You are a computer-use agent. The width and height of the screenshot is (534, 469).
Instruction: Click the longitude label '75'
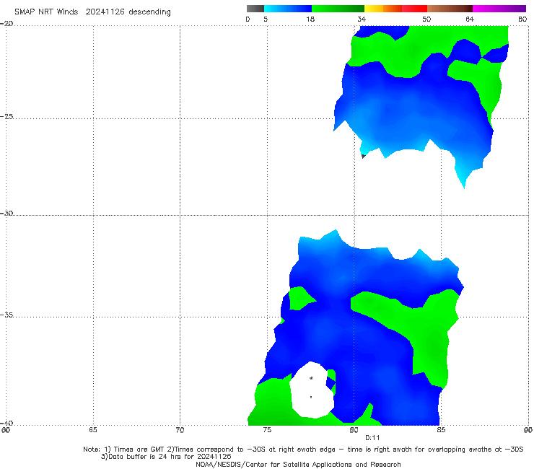coord(267,430)
